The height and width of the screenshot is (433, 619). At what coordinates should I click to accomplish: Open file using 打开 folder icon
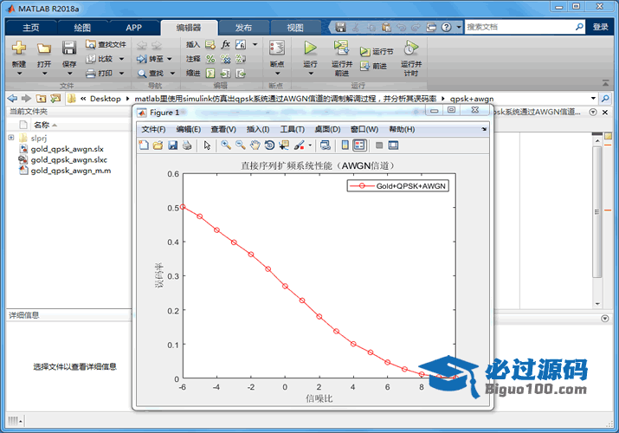(44, 48)
